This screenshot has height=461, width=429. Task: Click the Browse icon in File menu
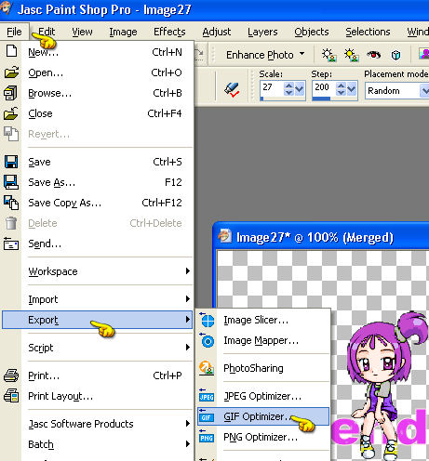pyautogui.click(x=10, y=93)
